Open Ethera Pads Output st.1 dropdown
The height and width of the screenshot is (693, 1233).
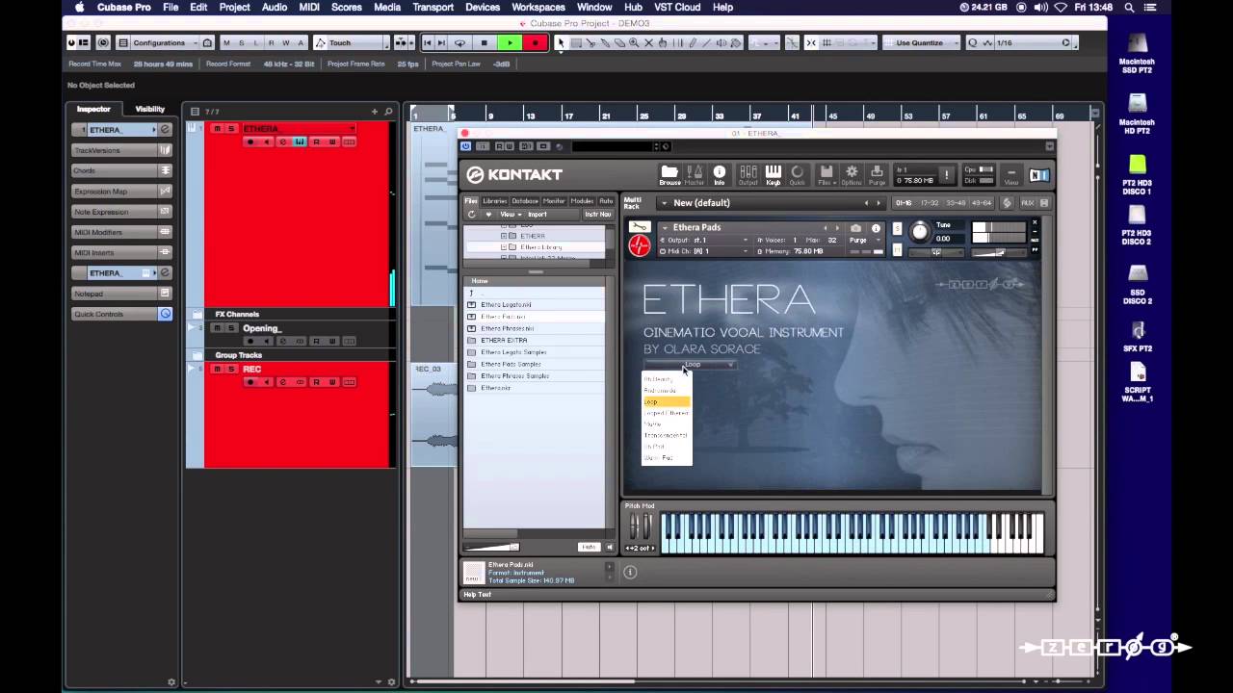[704, 240]
